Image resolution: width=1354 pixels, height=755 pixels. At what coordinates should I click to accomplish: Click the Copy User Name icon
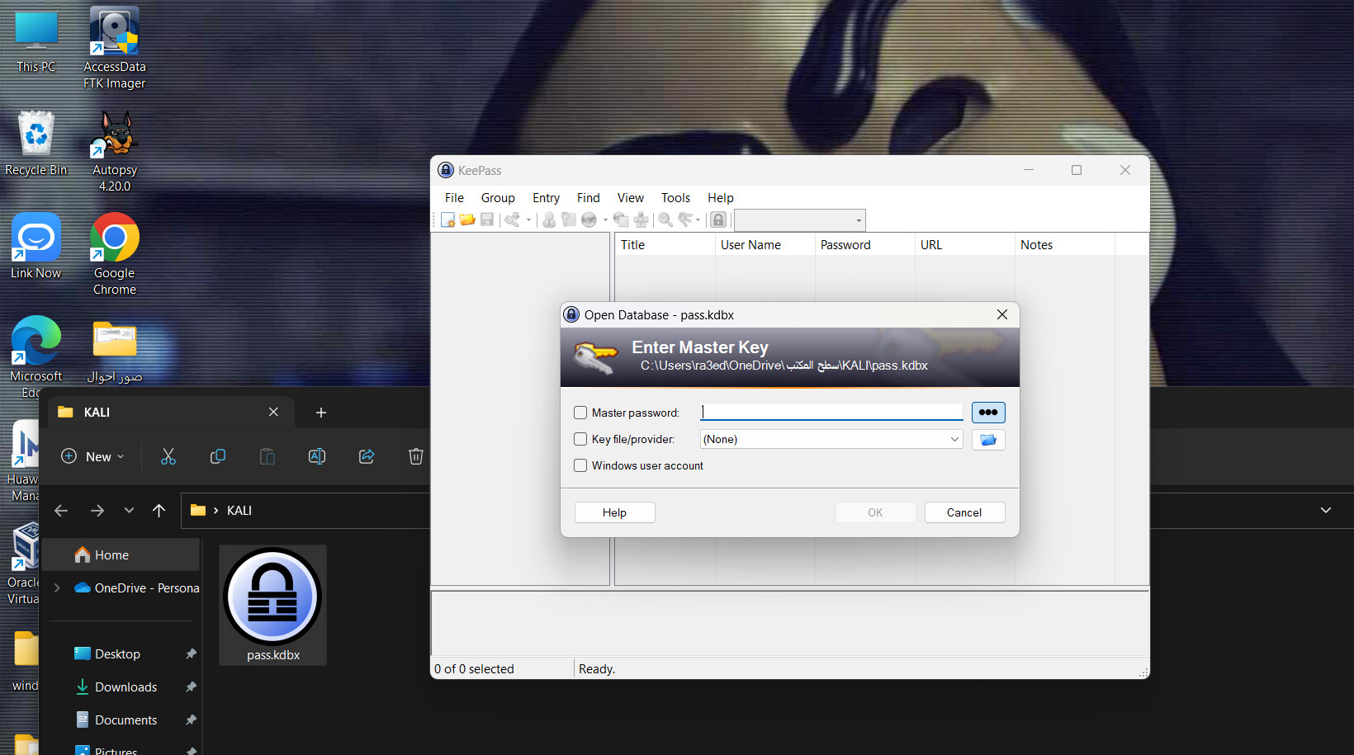tap(549, 219)
